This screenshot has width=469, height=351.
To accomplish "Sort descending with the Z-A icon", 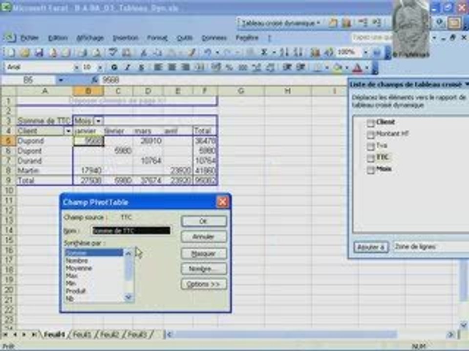I will pos(298,53).
